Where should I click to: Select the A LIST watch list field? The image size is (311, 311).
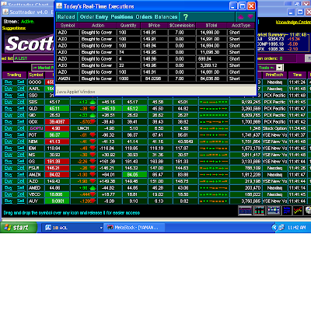[33, 58]
